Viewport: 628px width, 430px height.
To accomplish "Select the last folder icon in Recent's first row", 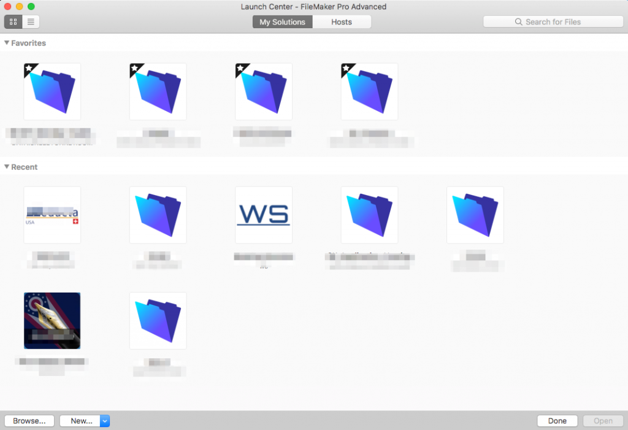I will click(475, 215).
